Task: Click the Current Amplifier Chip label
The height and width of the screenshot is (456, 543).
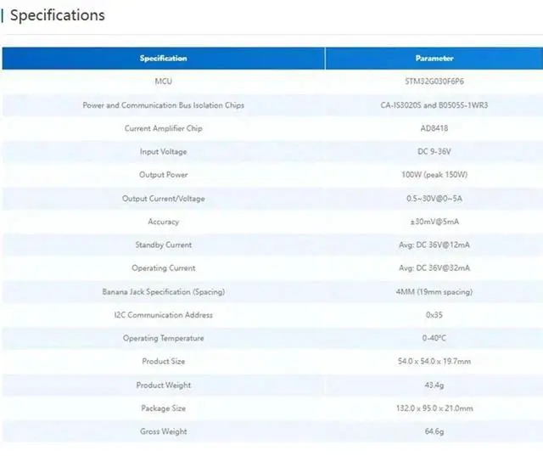Action: 163,128
